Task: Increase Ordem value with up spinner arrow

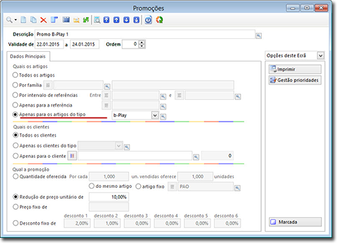Action: tap(141, 42)
